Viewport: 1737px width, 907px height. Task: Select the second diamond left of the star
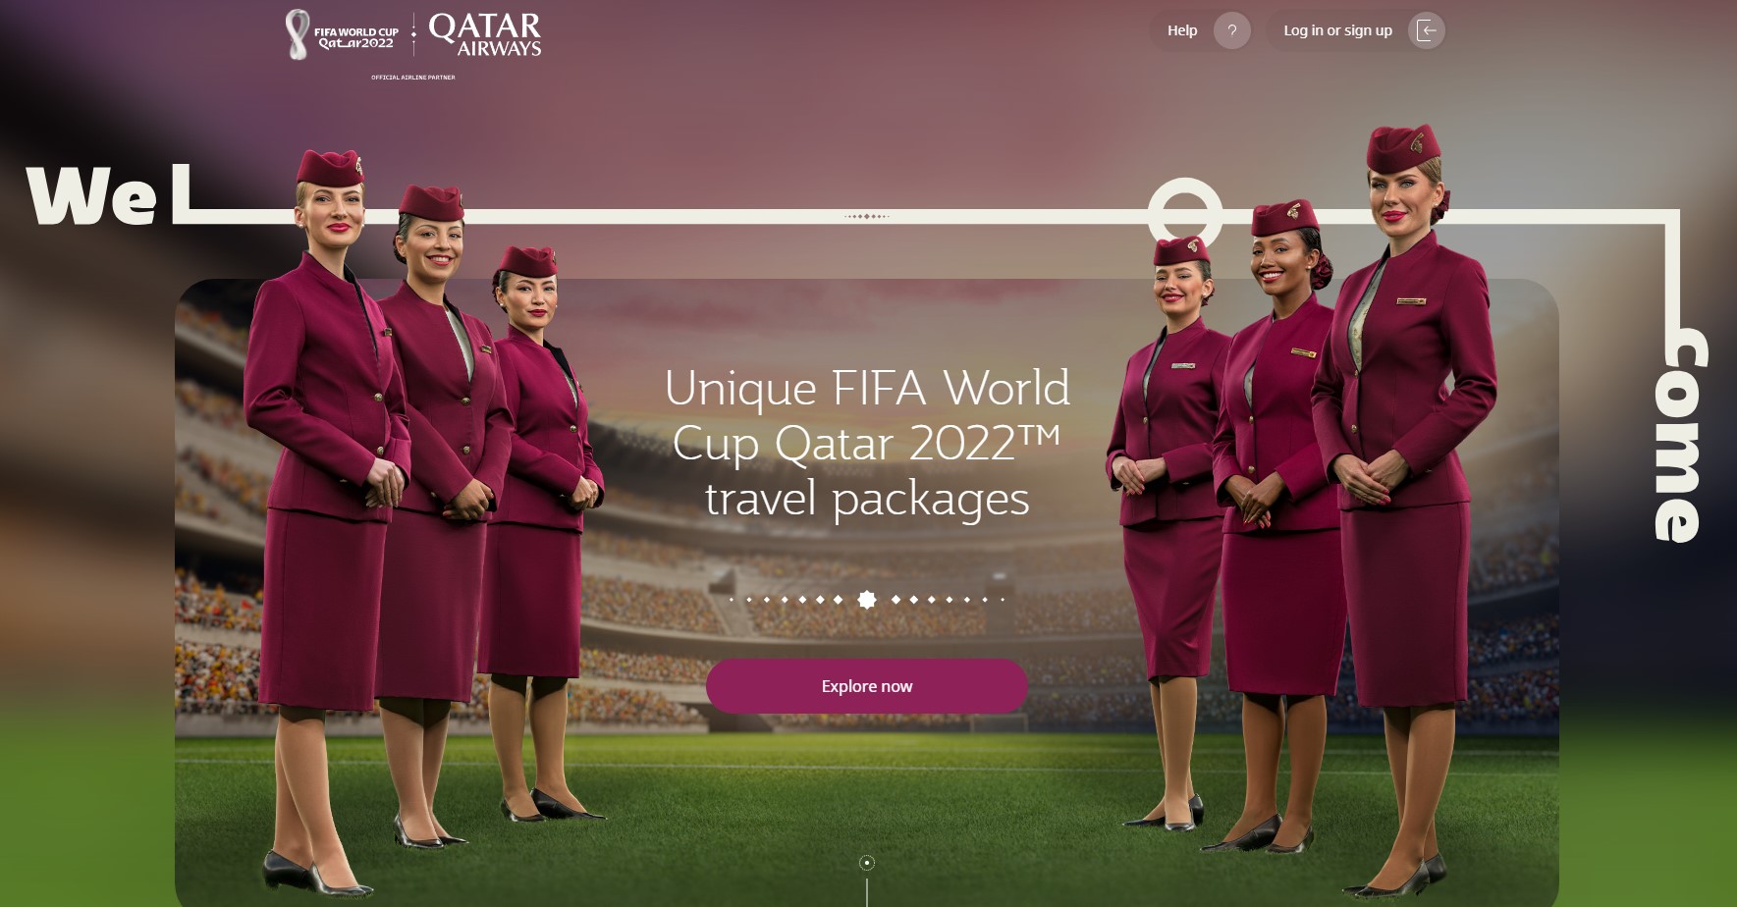[820, 600]
